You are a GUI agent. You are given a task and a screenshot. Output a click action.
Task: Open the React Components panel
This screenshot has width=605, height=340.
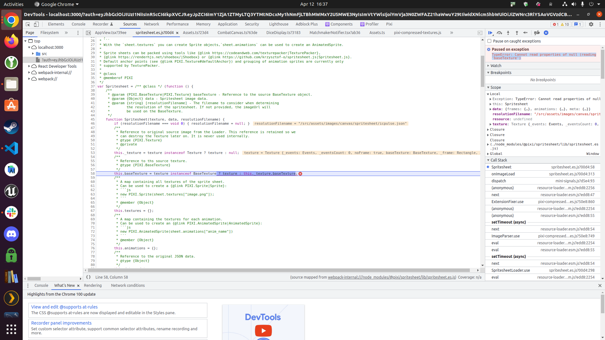[x=339, y=24]
